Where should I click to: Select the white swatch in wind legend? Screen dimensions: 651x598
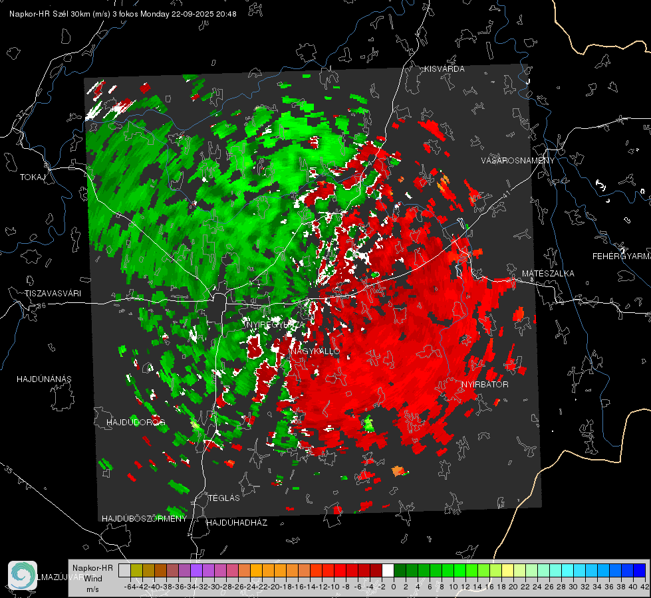[388, 571]
